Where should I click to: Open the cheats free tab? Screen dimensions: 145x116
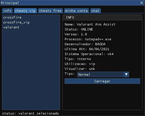click(50, 11)
